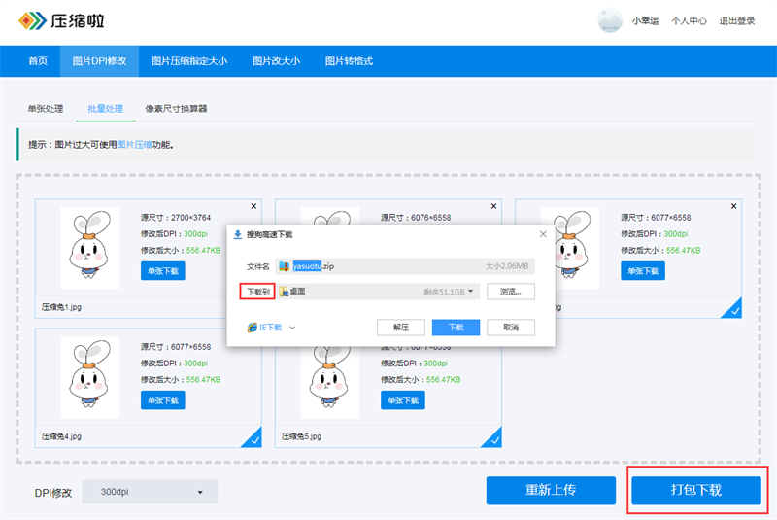Click 单张下载 for 压缩兔1.jpg

pos(162,271)
